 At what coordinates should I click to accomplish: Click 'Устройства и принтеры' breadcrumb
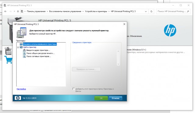(96, 12)
